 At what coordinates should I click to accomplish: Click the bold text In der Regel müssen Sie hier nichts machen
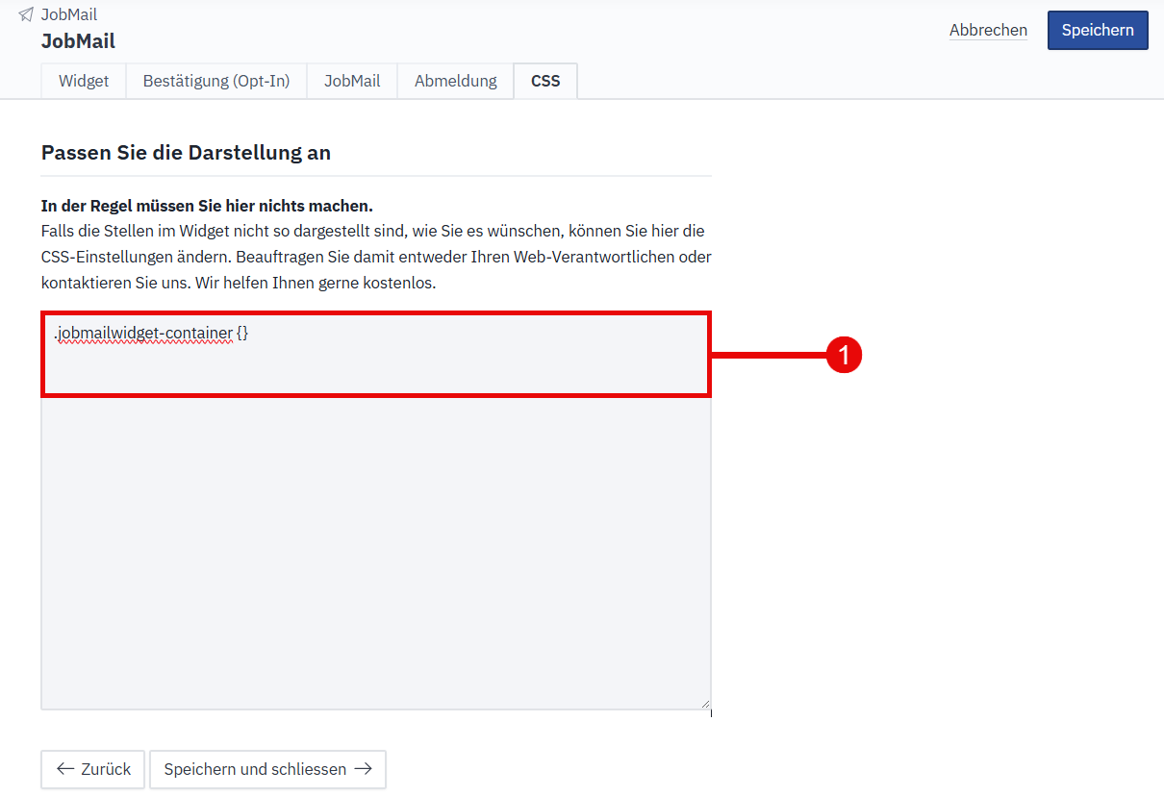207,206
